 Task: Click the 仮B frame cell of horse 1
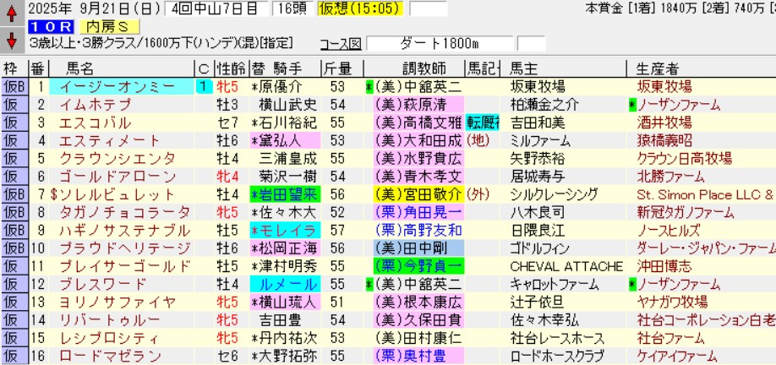(14, 87)
